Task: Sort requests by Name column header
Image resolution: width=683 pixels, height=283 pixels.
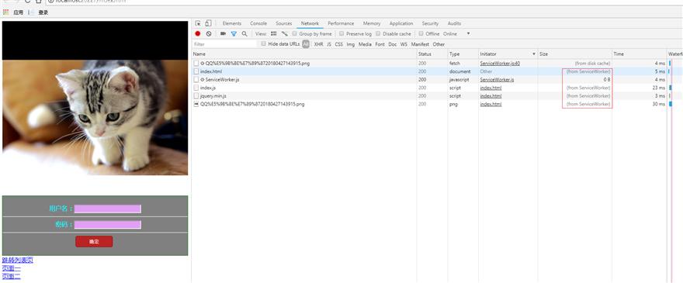Action: (x=304, y=54)
